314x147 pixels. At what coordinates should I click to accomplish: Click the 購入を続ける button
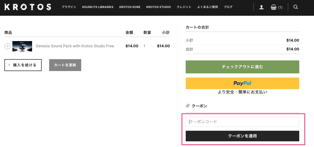tap(23, 65)
